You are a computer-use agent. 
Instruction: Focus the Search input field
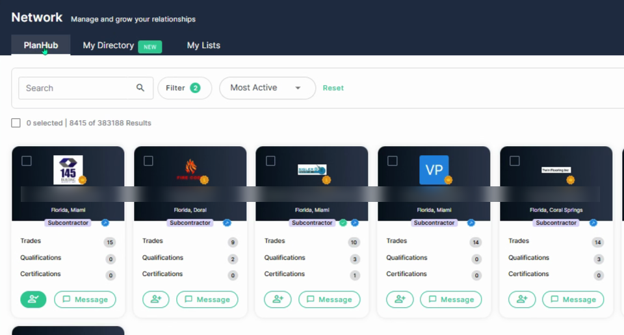[86, 88]
